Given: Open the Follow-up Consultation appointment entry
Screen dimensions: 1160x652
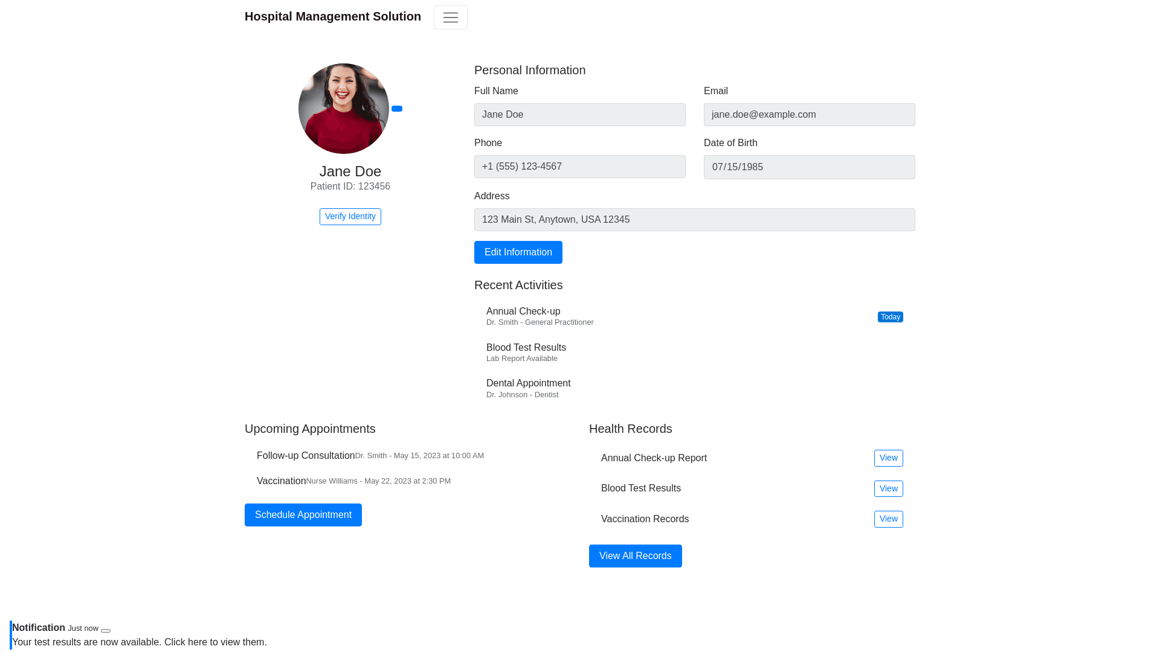Looking at the screenshot, I should pos(306,456).
